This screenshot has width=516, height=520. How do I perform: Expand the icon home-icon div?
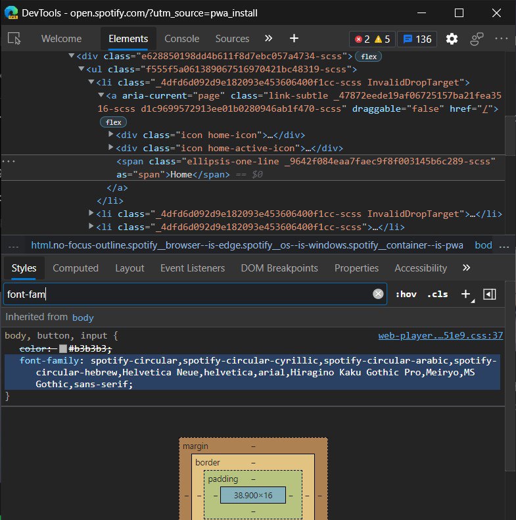(x=111, y=134)
